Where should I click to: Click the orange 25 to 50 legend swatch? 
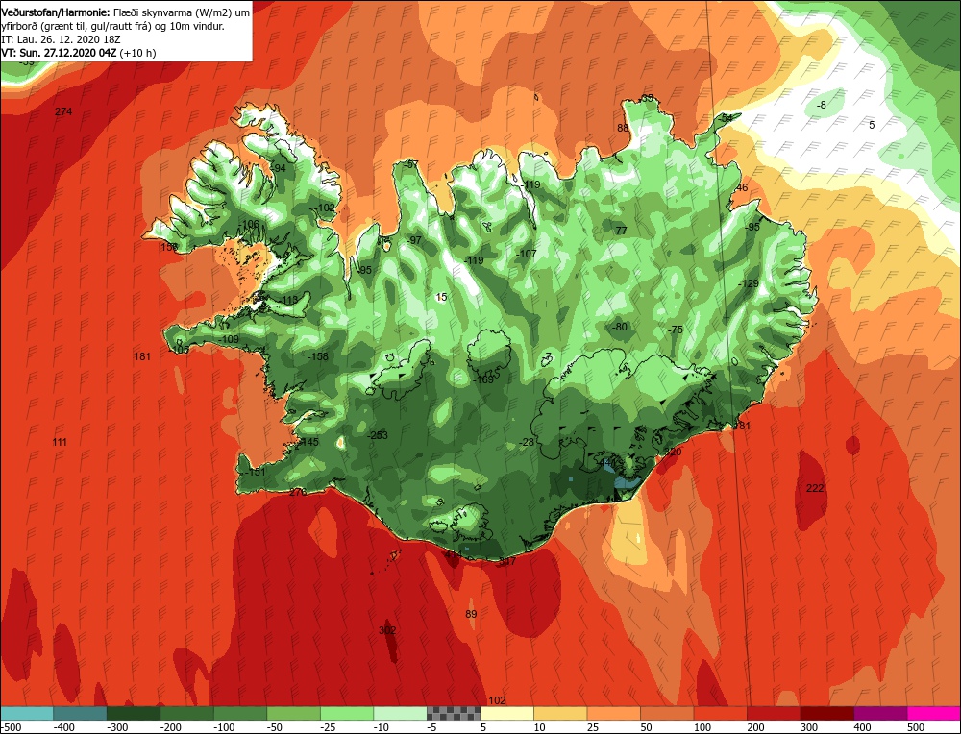[613, 714]
